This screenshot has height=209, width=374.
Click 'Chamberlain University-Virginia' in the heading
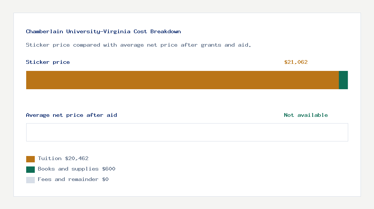click(78, 32)
